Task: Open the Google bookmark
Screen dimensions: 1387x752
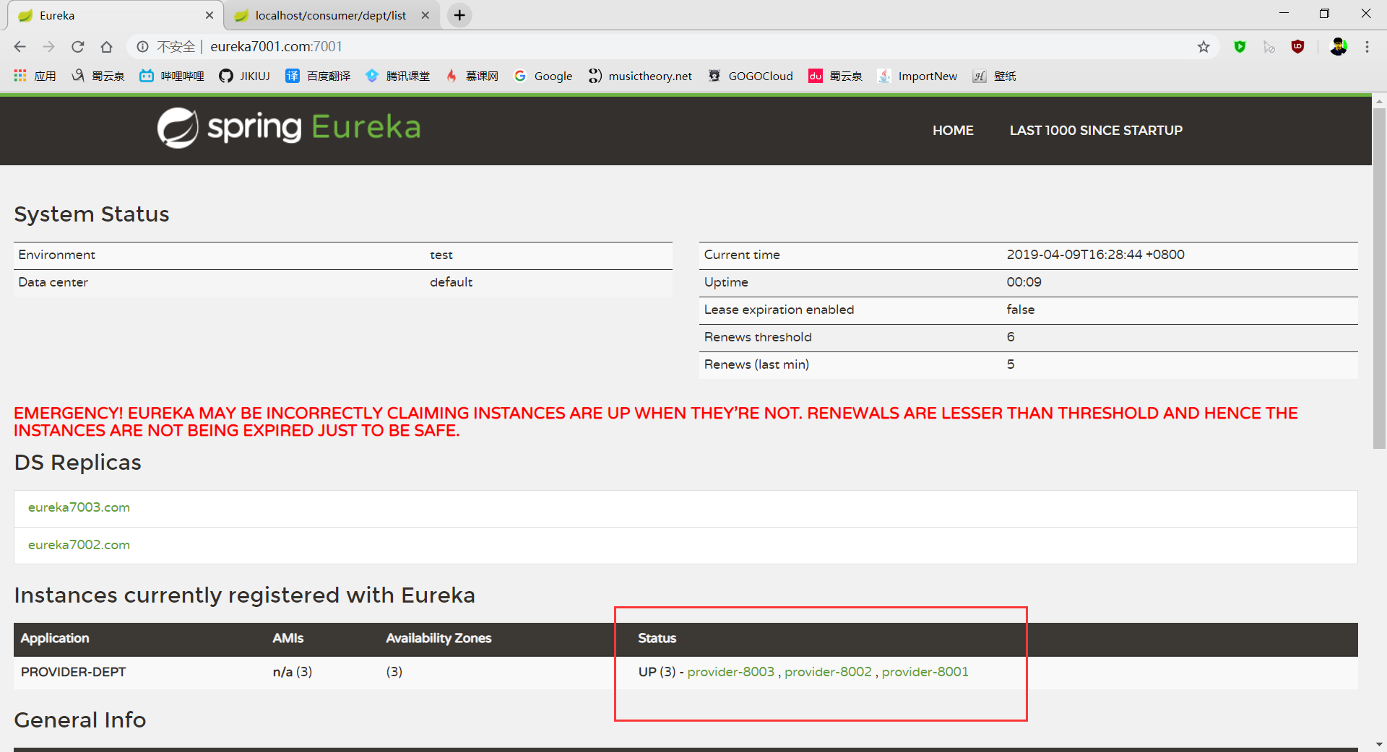Action: [x=543, y=76]
